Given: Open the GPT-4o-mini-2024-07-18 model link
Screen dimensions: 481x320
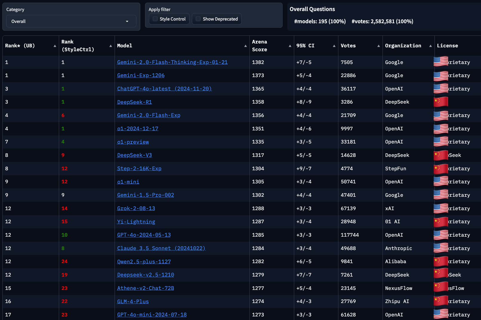Looking at the screenshot, I should coord(152,315).
